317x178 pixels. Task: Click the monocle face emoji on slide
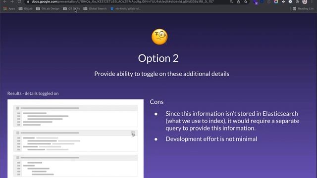pos(159,37)
